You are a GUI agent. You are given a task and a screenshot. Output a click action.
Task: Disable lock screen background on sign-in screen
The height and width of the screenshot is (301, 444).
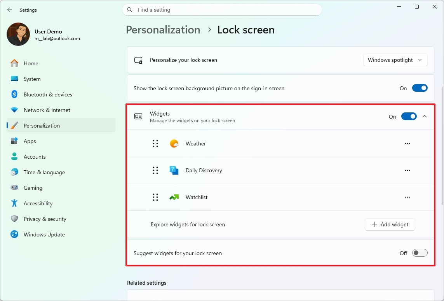point(420,88)
